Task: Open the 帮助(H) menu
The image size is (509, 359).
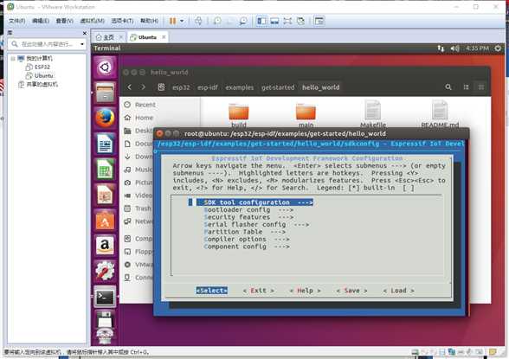Action: (149, 21)
